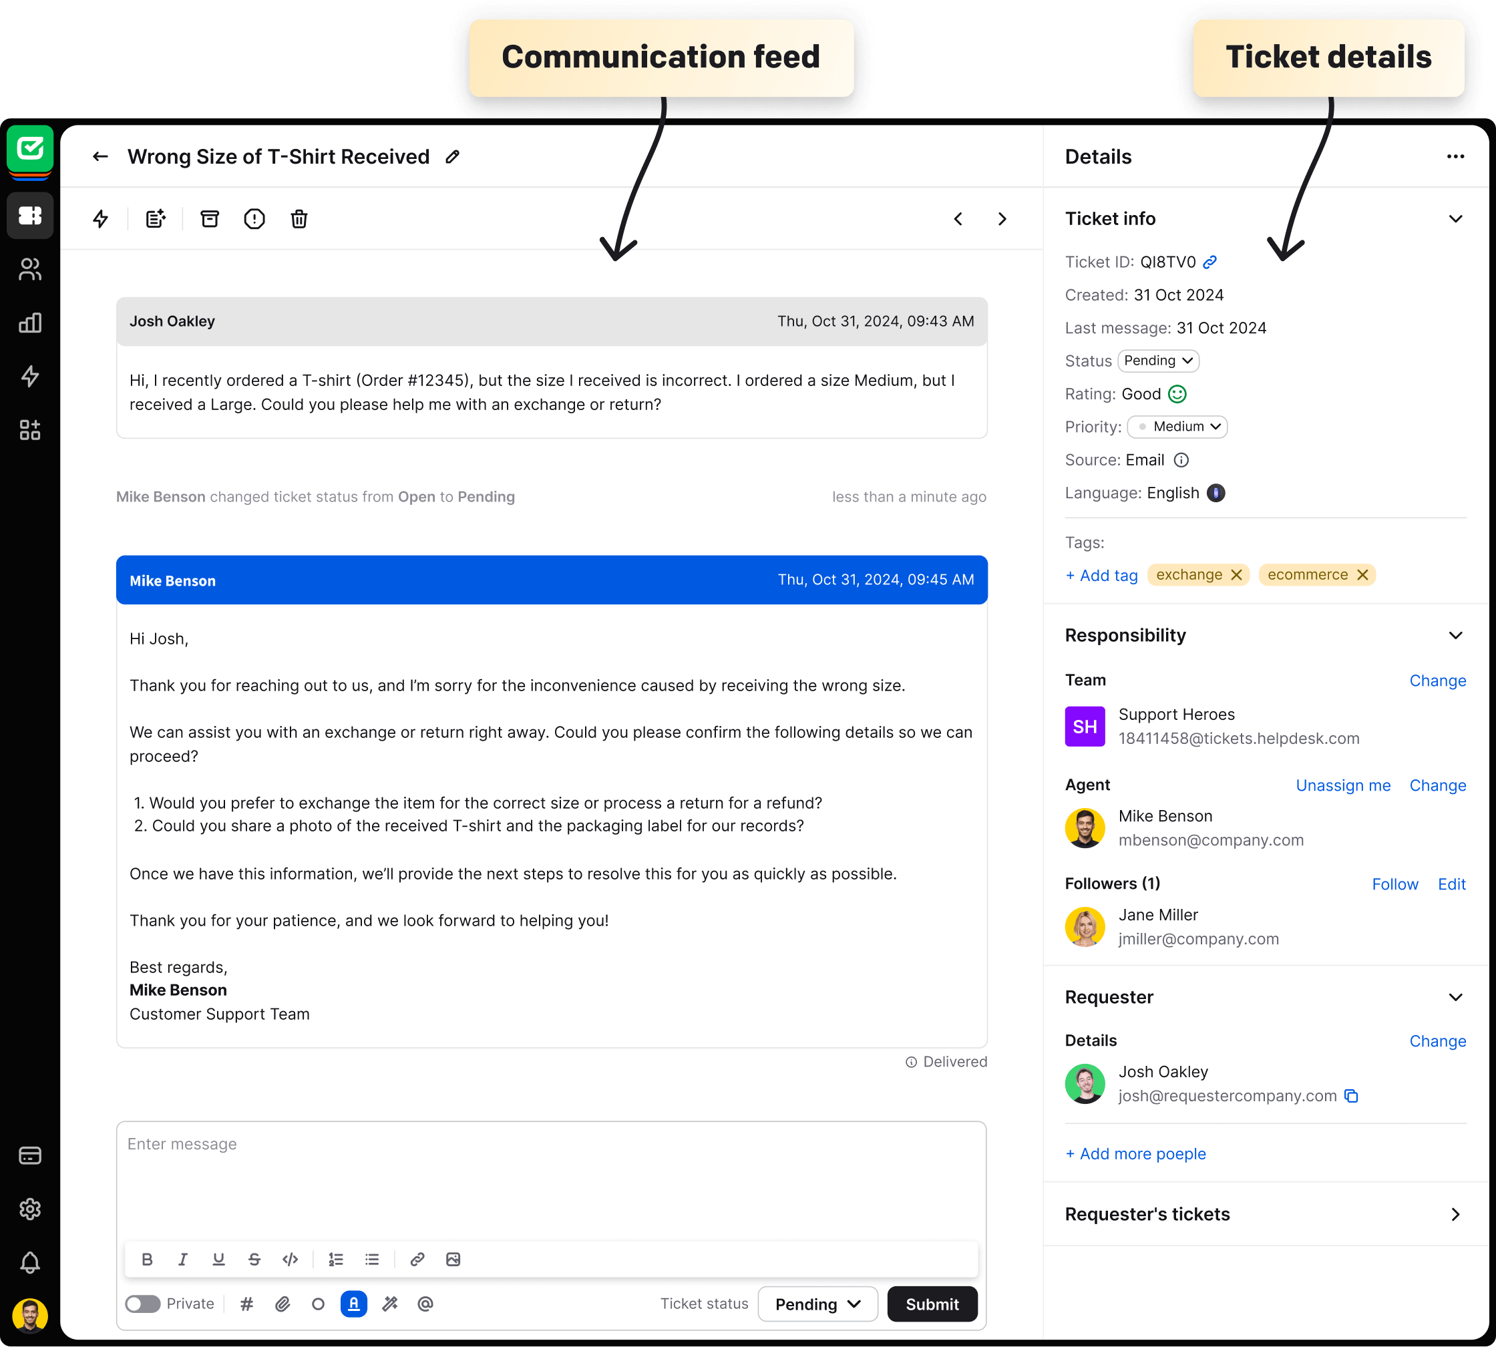This screenshot has height=1347, width=1496.
Task: Mark the ticket as spam
Action: coord(254,218)
